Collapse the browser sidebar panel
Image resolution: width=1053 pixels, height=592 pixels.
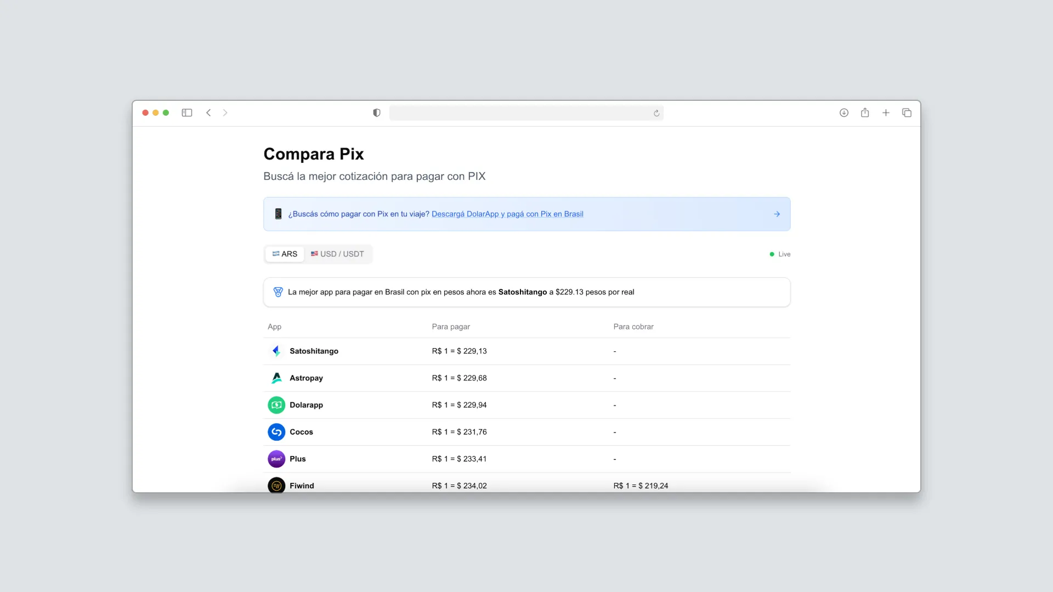point(187,112)
